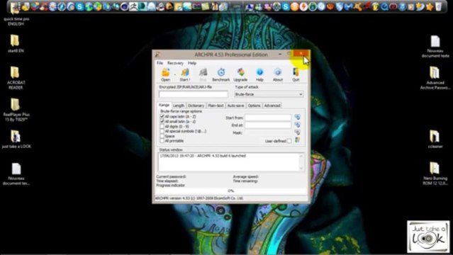Select the Range tab

tap(164, 105)
